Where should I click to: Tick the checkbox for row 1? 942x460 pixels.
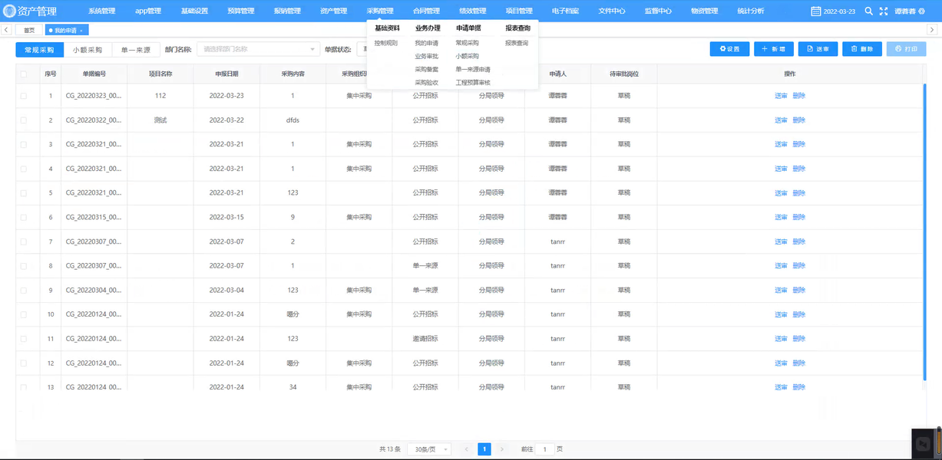24,96
